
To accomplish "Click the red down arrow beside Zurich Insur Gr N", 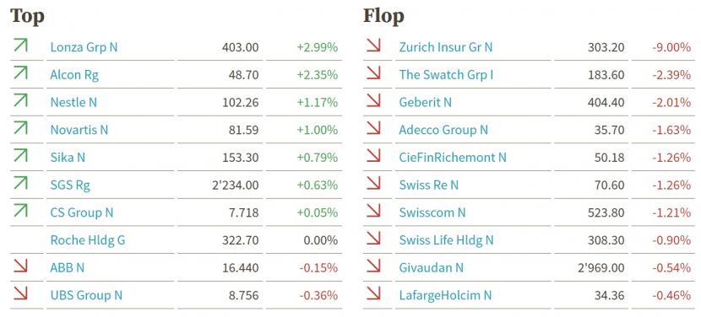I will (373, 46).
